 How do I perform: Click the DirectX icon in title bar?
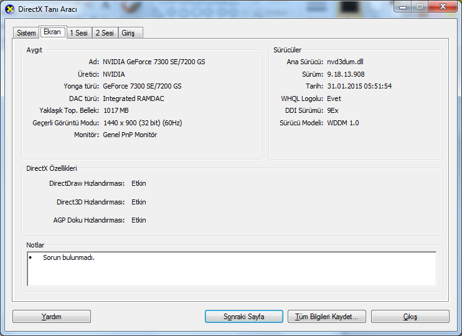coord(10,9)
